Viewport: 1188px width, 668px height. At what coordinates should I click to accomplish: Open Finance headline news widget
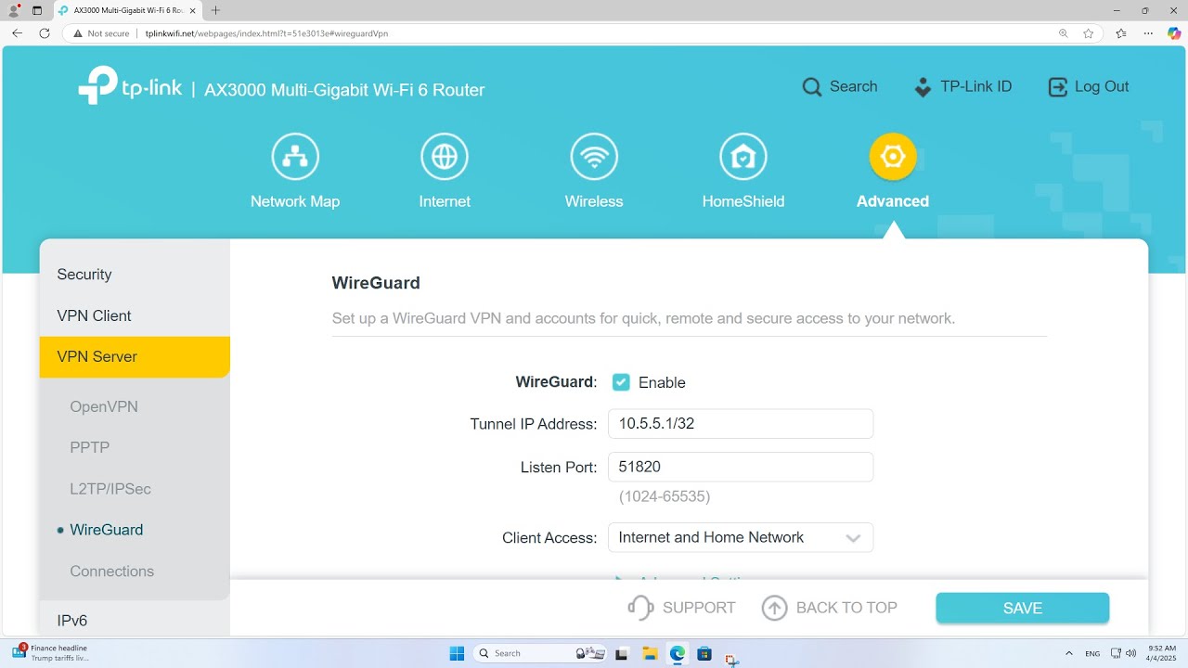pyautogui.click(x=51, y=653)
